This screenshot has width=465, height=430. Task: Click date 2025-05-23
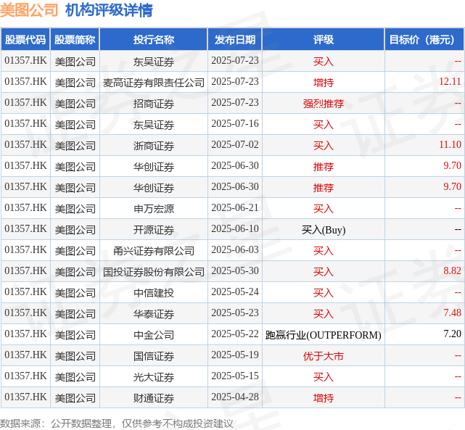tap(235, 313)
